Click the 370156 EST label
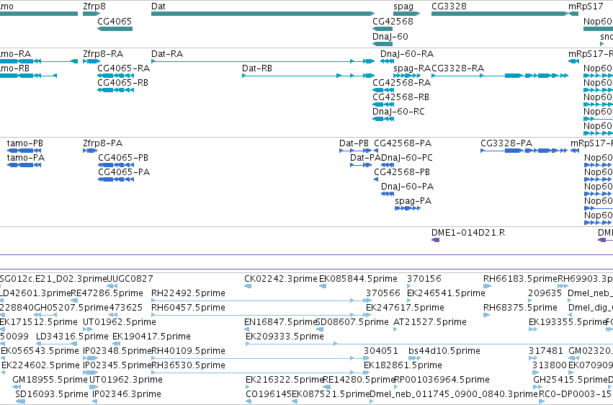The width and height of the screenshot is (613, 405). coord(424,279)
